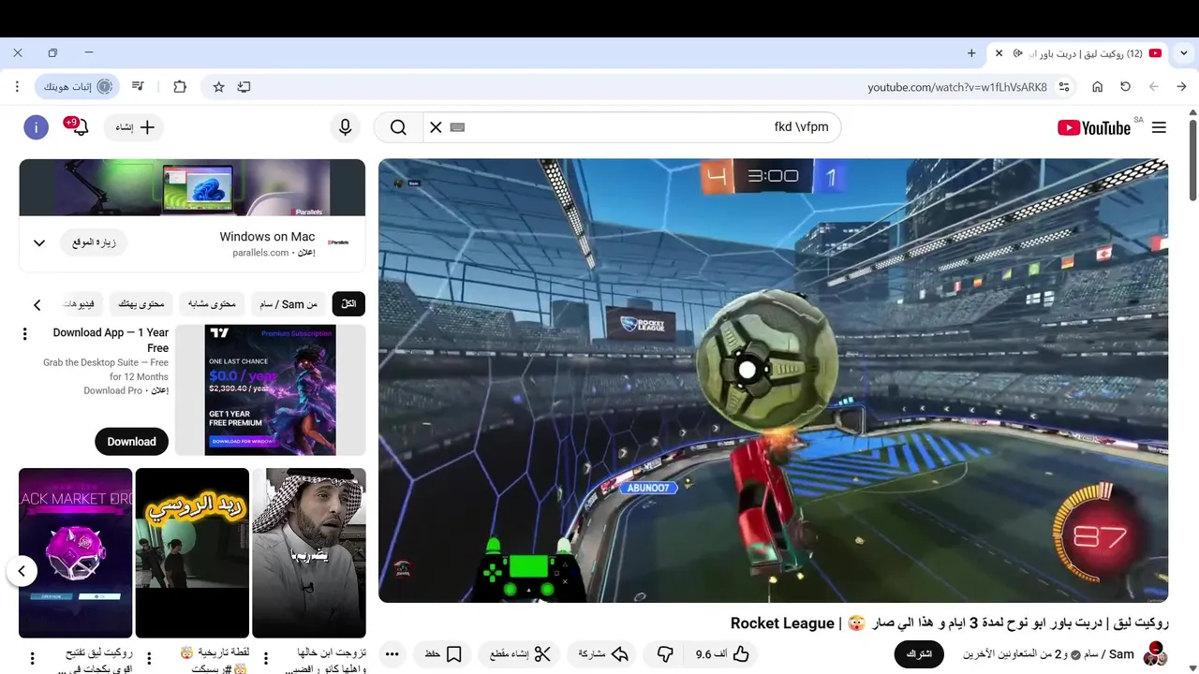Open the man in shemagh short thumbnail

(x=309, y=552)
